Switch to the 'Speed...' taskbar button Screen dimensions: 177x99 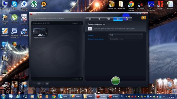coord(76,97)
